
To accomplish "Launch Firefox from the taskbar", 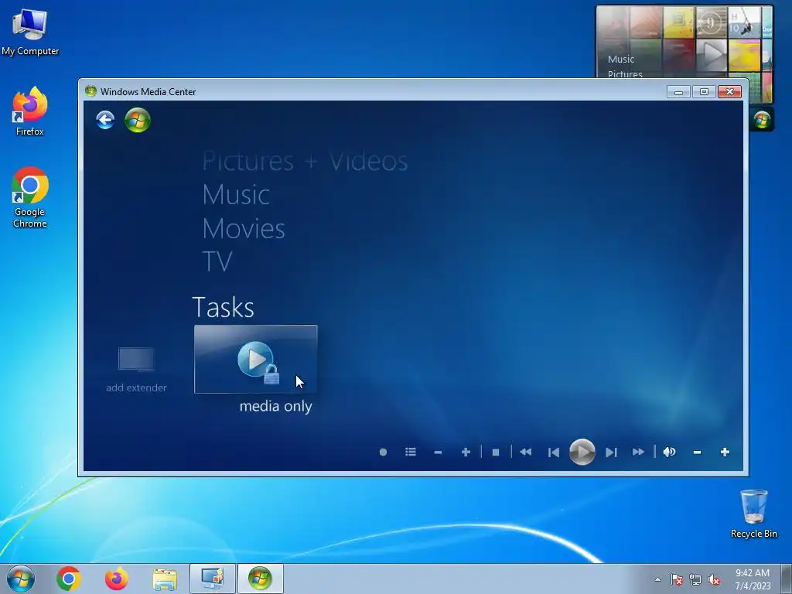I will click(117, 579).
